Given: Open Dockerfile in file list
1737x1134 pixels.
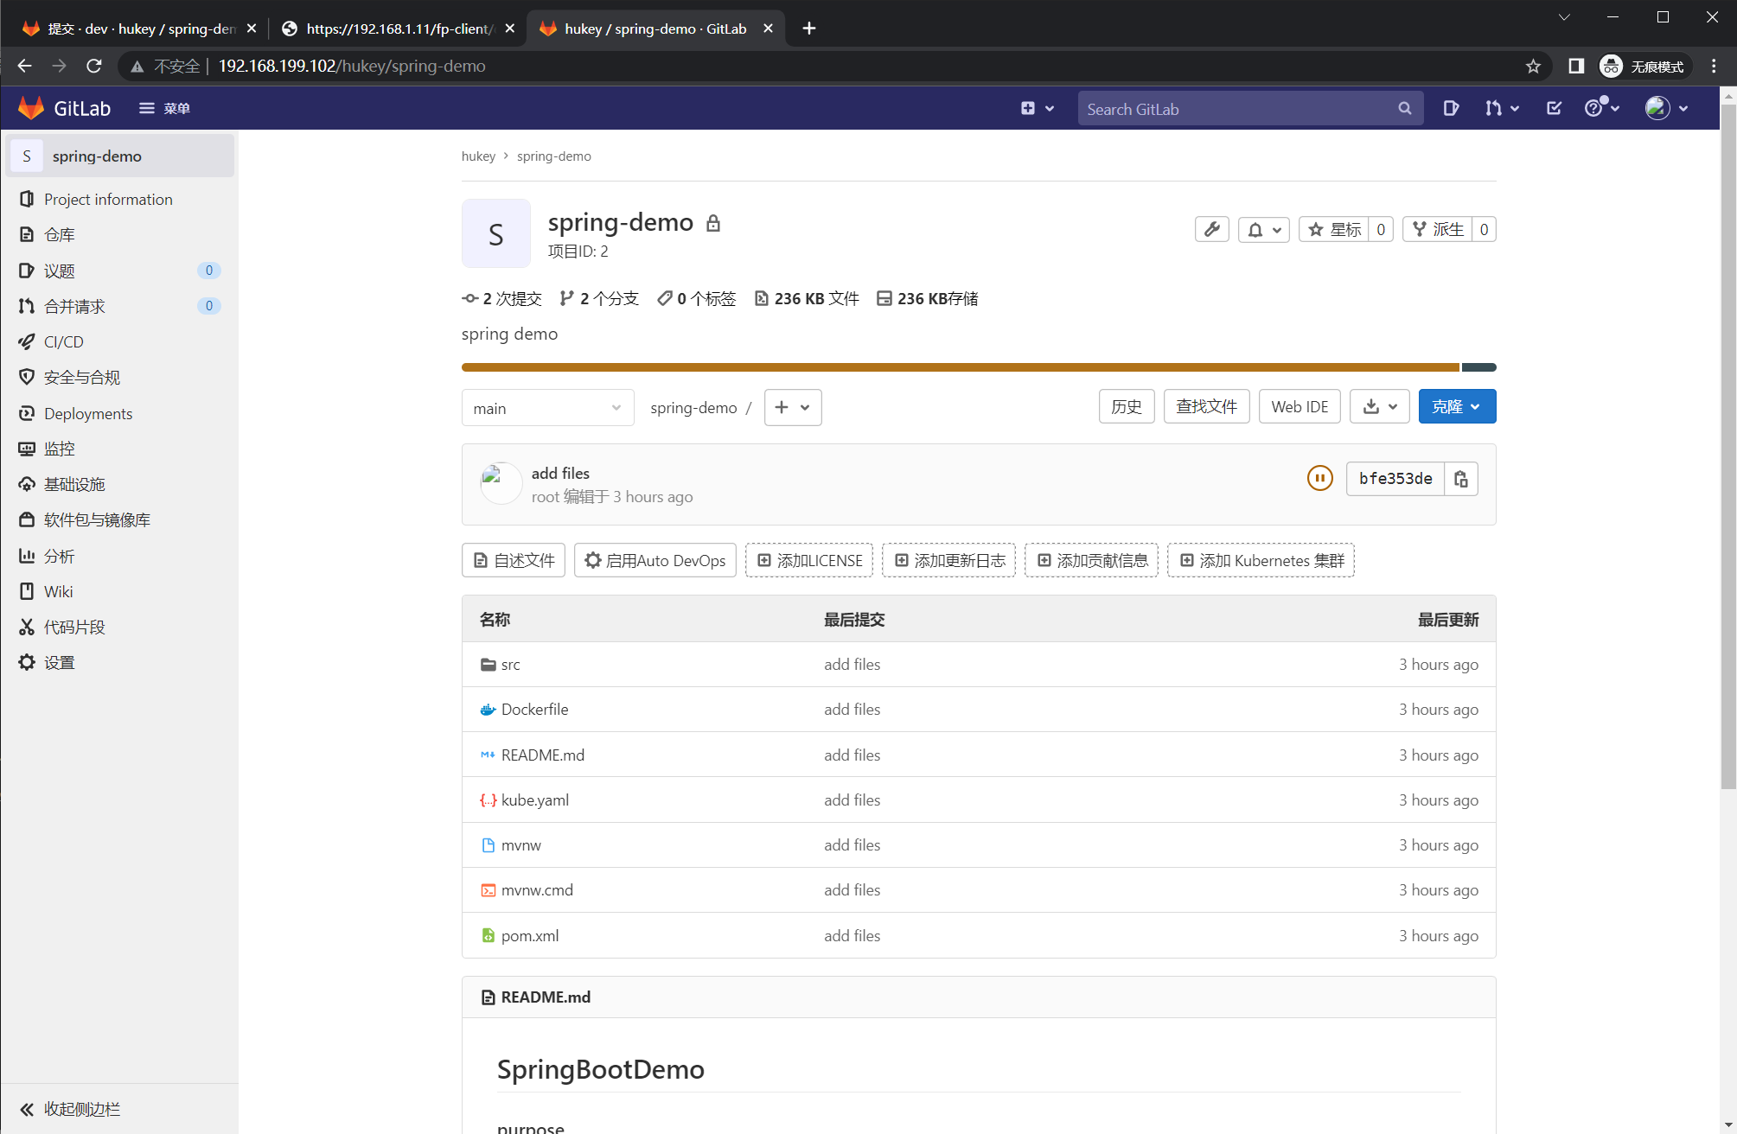Looking at the screenshot, I should 534,710.
